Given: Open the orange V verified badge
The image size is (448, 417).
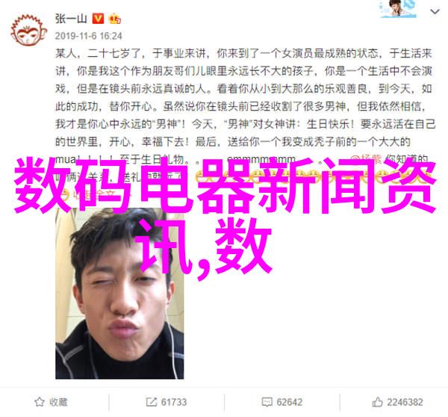Looking at the screenshot, I should tap(98, 19).
